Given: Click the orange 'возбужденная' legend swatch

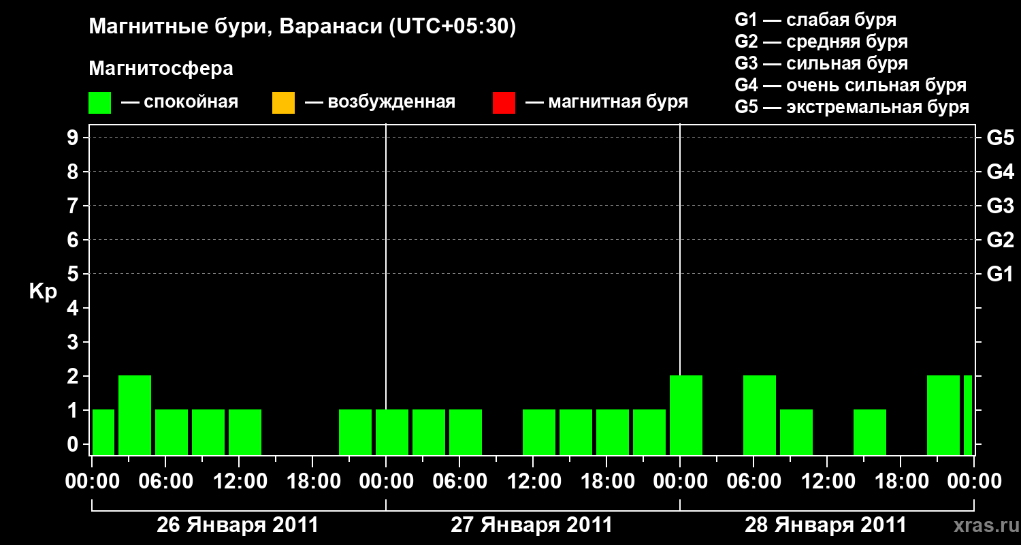Looking at the screenshot, I should [x=283, y=103].
